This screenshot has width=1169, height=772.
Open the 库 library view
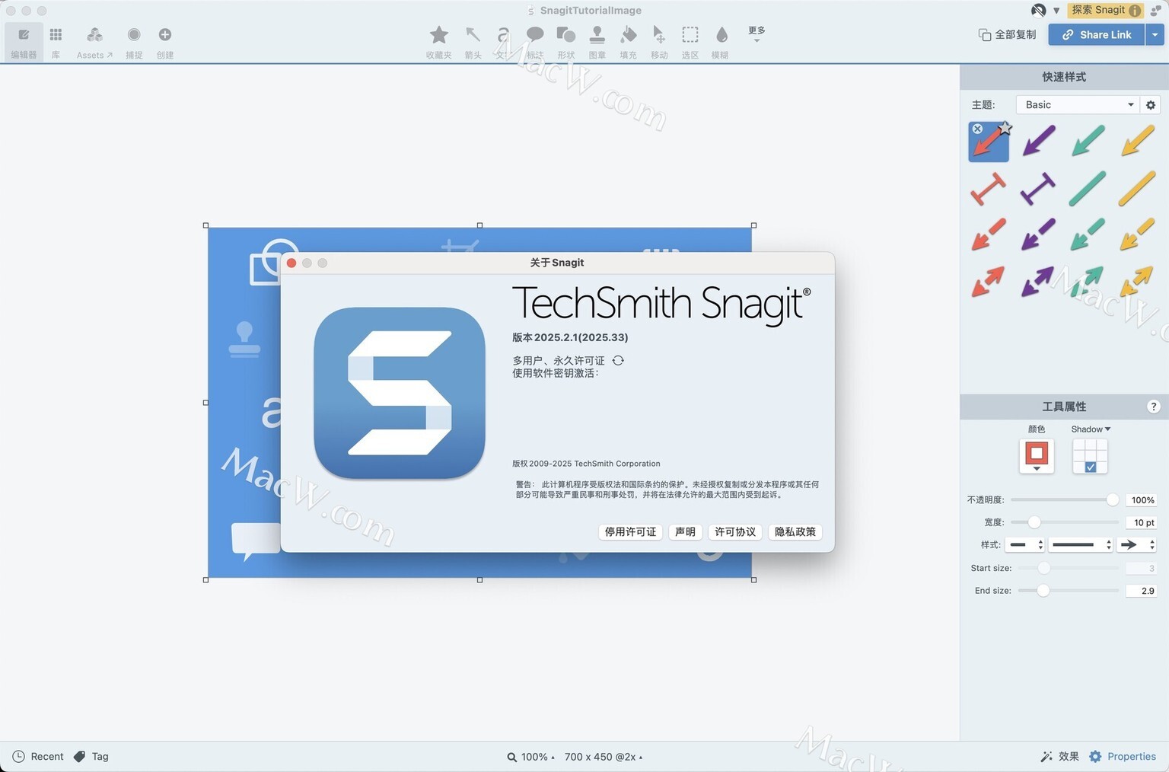(x=56, y=41)
